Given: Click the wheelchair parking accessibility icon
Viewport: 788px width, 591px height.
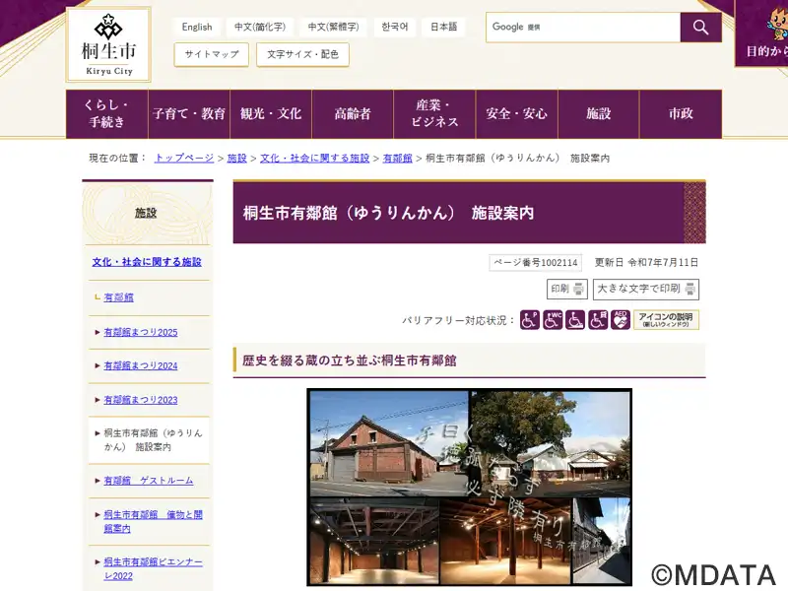Looking at the screenshot, I should (x=530, y=320).
